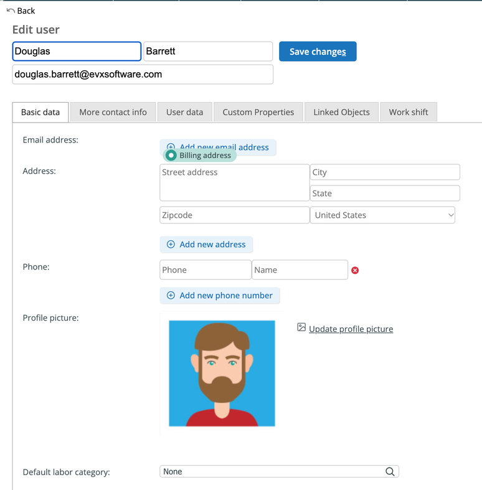This screenshot has height=490, width=482.
Task: Click the bearded avatar profile picture
Action: 222,373
